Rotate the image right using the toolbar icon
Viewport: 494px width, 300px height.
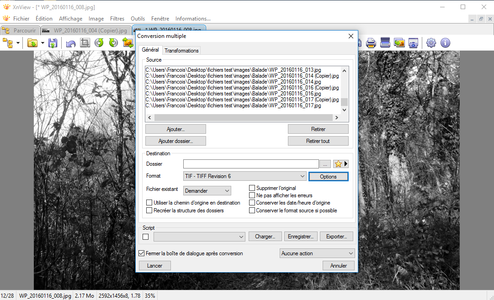[x=113, y=42]
